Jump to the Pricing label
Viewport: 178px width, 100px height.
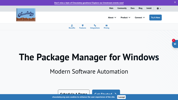click(x=107, y=28)
